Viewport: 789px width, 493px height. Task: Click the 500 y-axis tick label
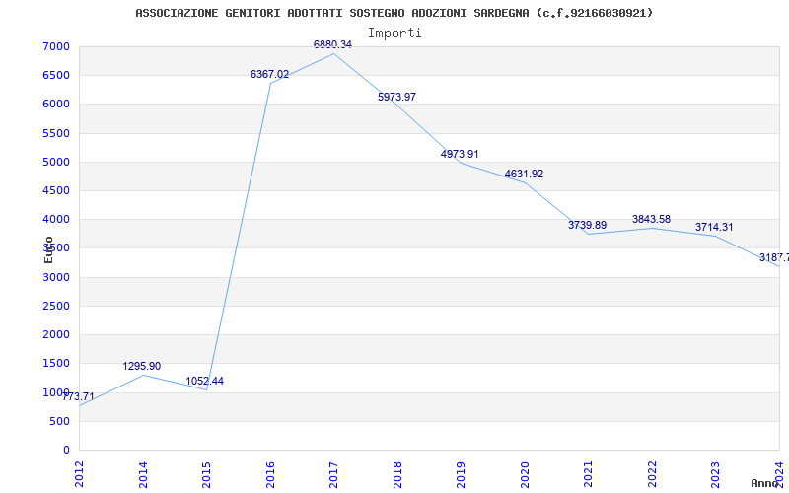pos(60,421)
